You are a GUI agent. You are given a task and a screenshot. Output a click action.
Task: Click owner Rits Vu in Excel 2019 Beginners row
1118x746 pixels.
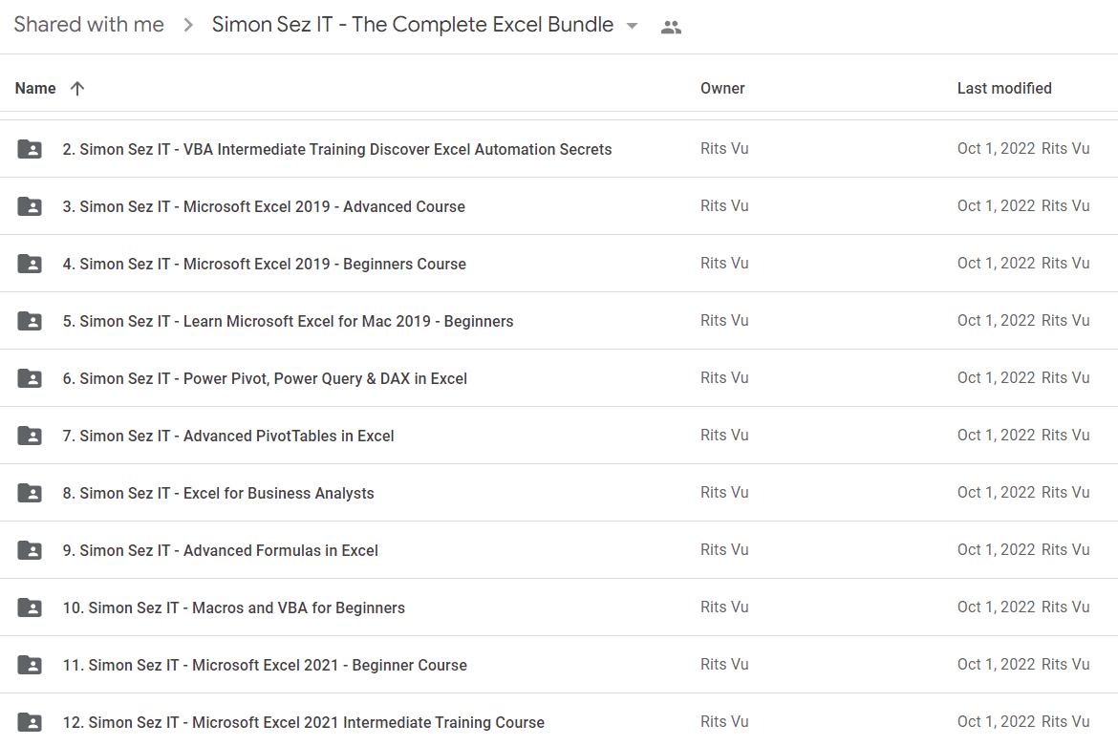pyautogui.click(x=724, y=263)
